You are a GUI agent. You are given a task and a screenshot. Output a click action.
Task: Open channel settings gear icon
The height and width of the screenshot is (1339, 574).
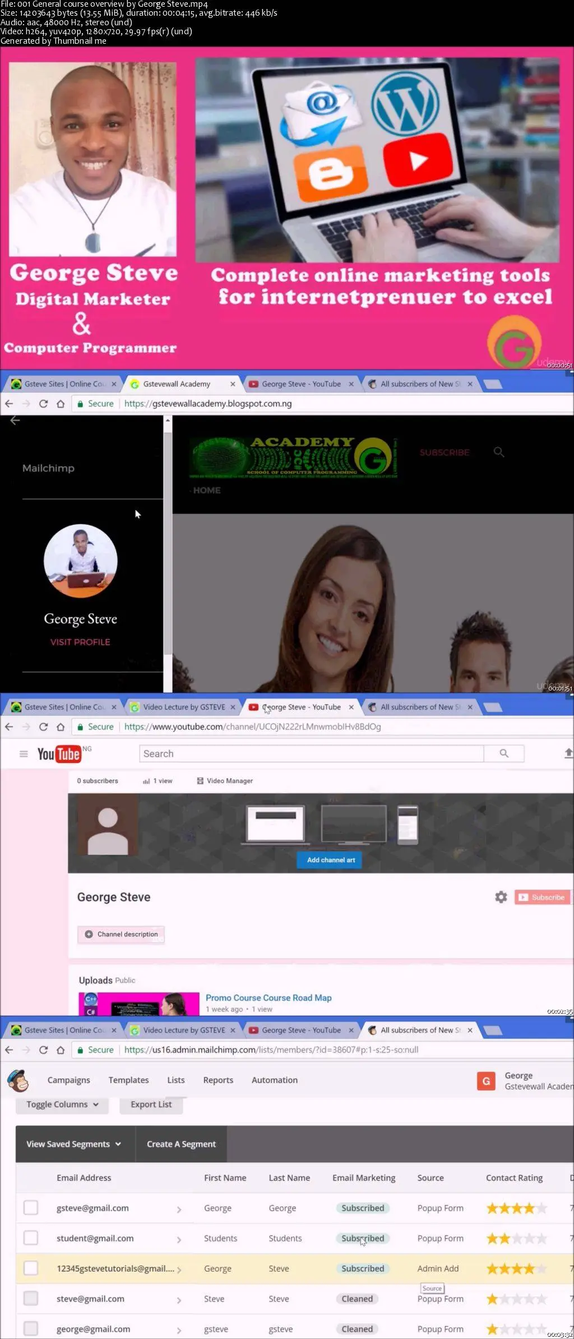tap(501, 897)
